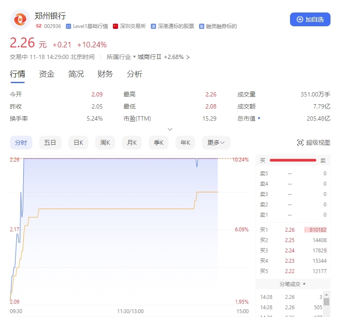Select the 分时 chart view
The image size is (340, 317).
pos(21,143)
